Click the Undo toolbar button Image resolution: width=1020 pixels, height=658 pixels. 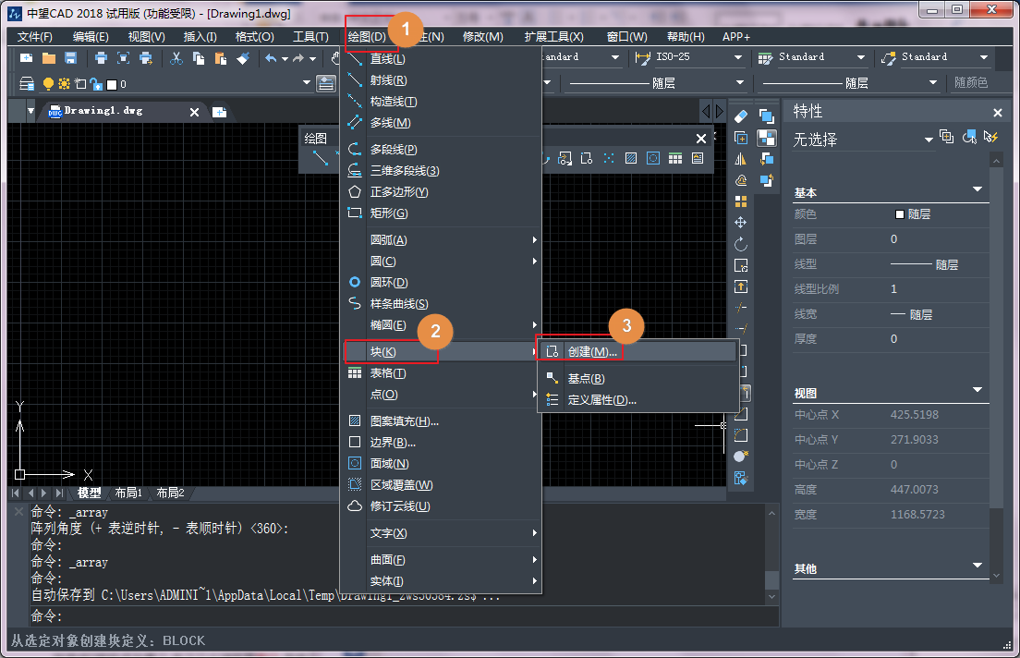point(270,57)
